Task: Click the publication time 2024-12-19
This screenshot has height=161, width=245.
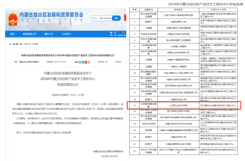Action: pyautogui.click(x=57, y=62)
